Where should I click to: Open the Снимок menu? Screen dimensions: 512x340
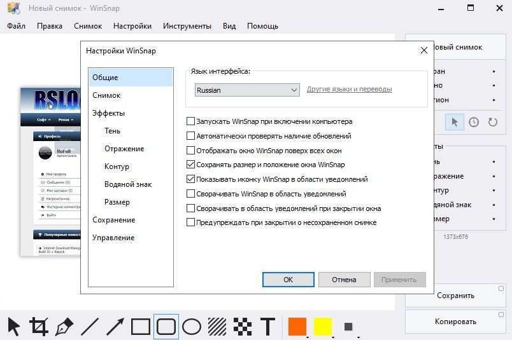coord(88,26)
